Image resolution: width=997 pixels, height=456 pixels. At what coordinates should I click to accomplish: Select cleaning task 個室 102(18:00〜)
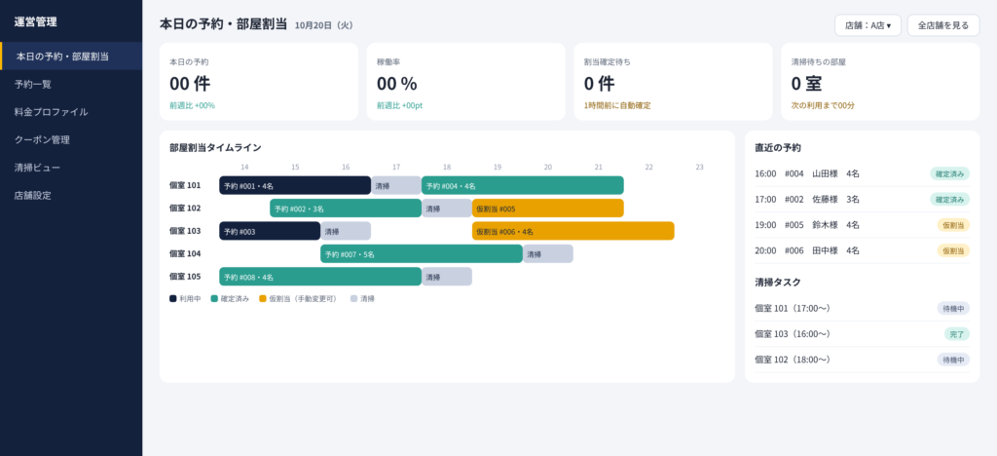[863, 360]
